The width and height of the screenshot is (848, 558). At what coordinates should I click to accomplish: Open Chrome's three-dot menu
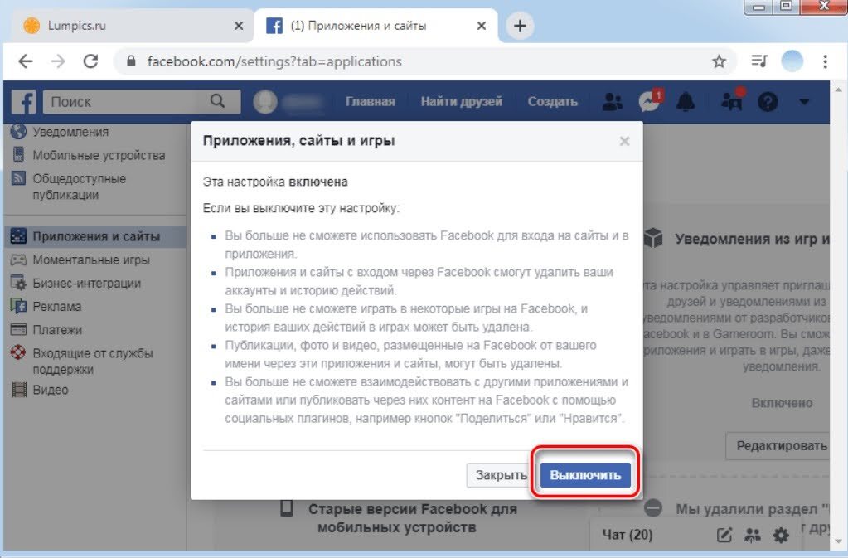[824, 61]
